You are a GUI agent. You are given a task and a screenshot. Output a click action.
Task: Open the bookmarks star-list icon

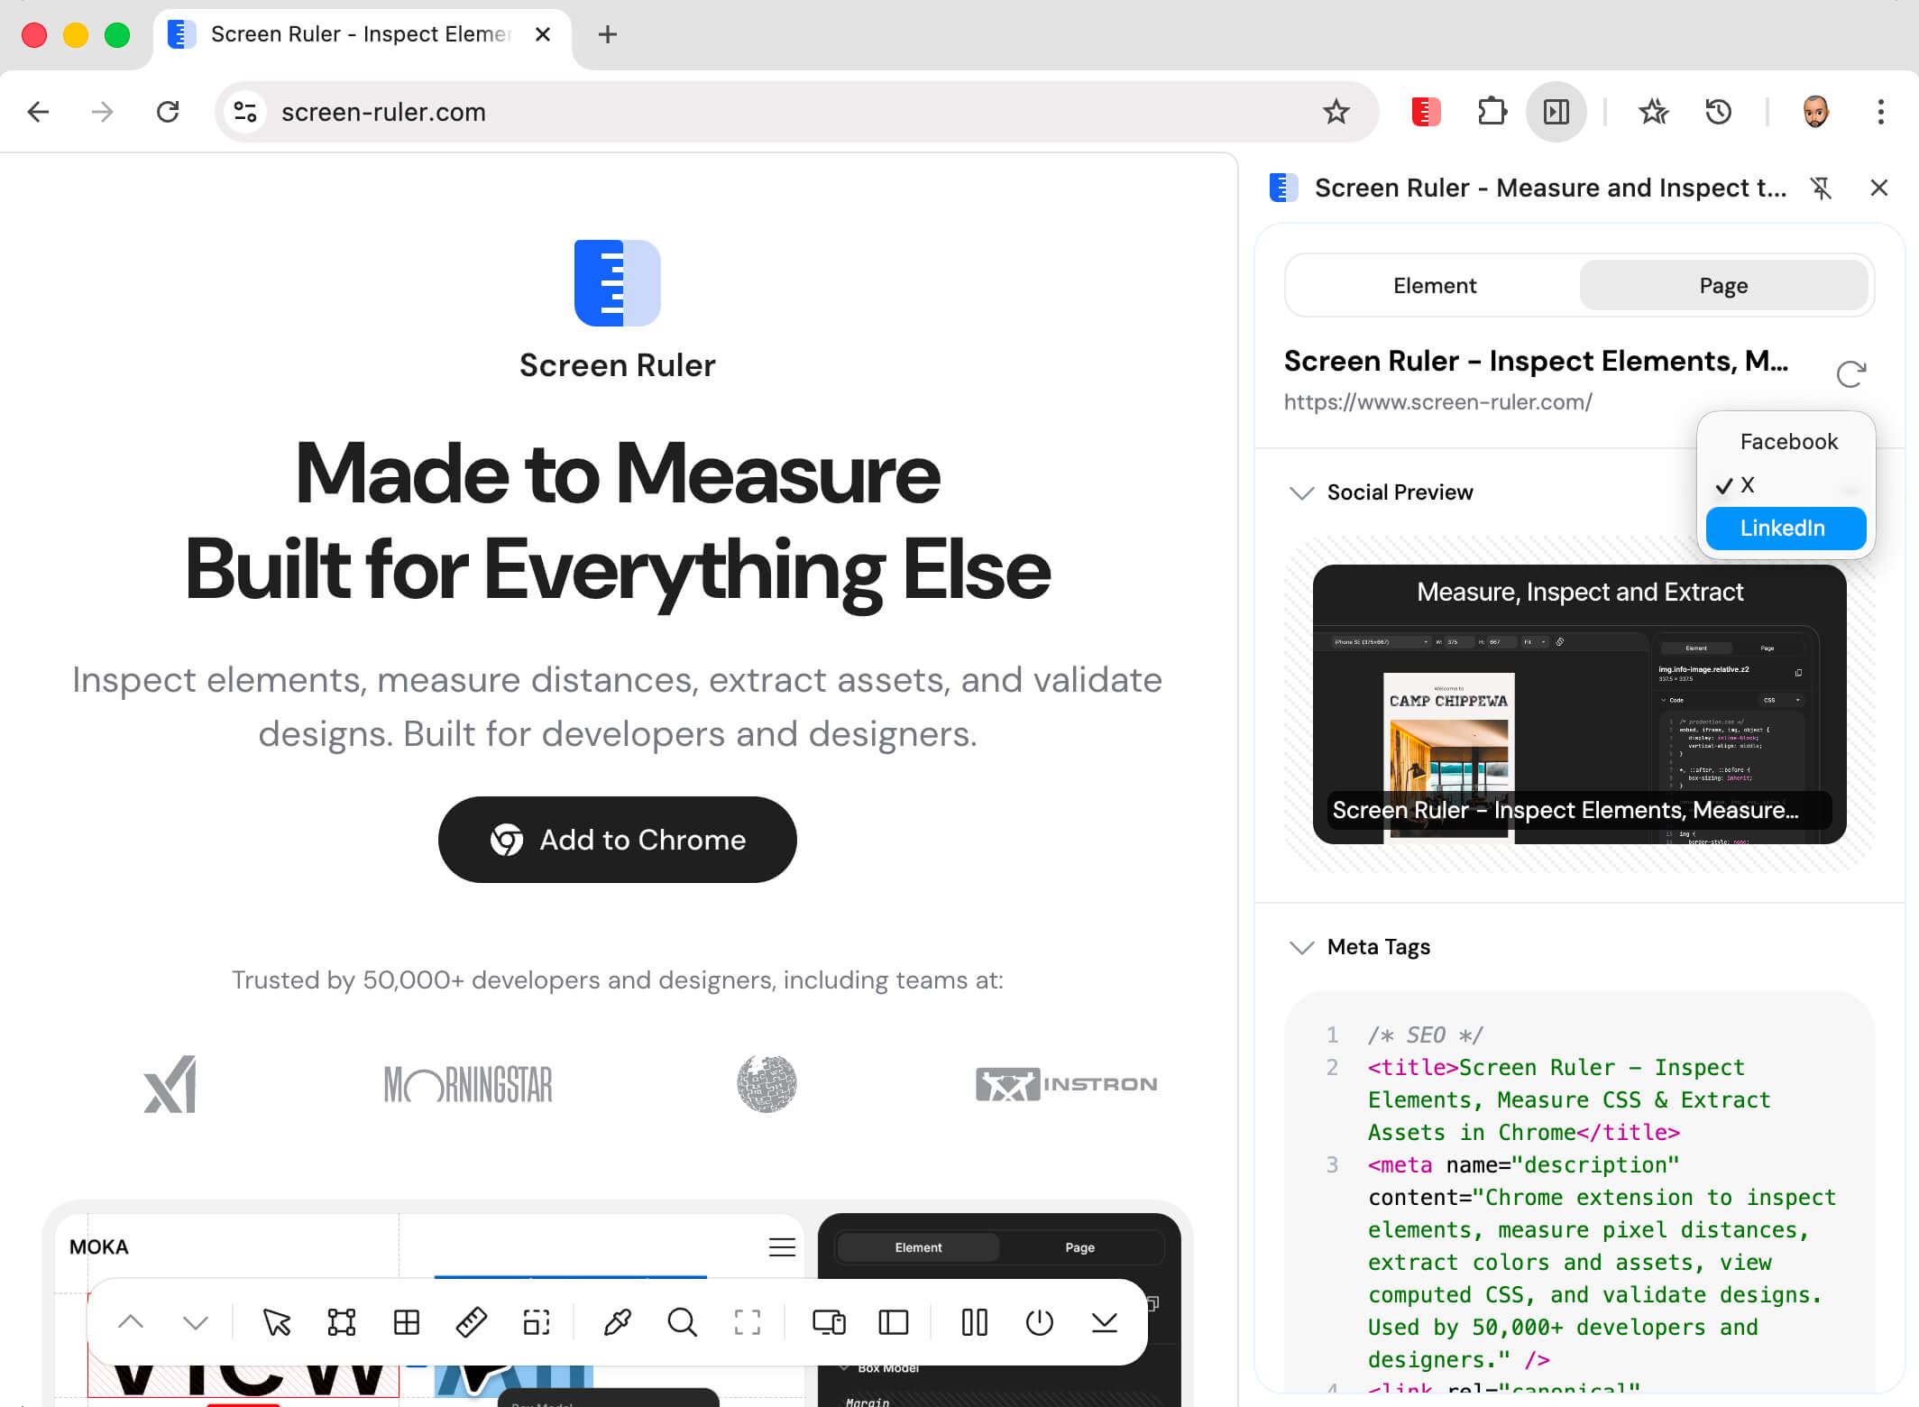1654,112
